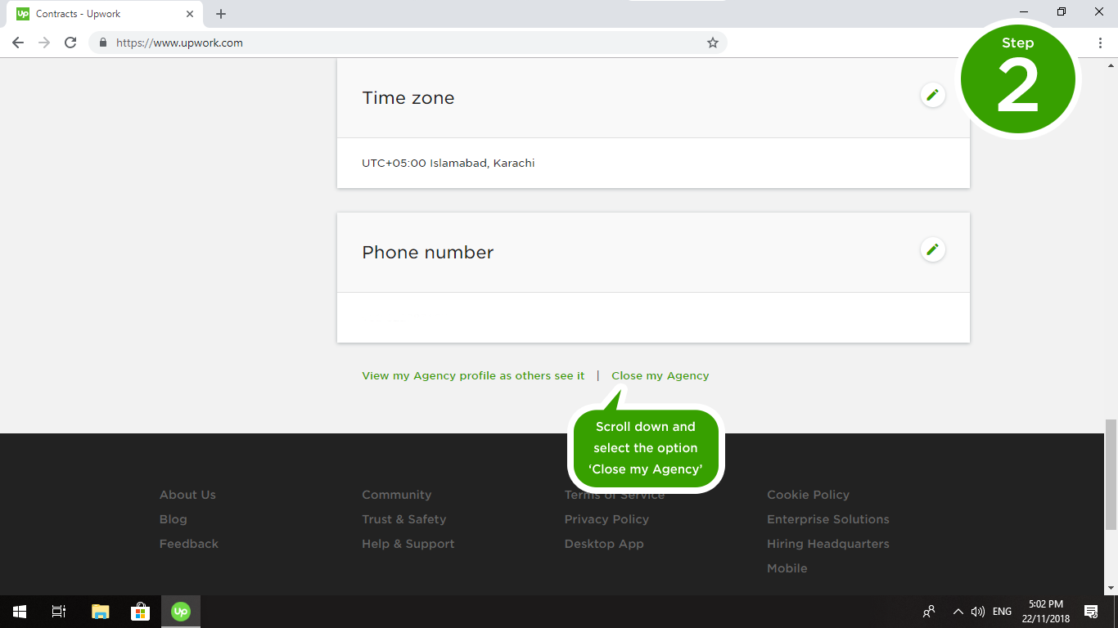Open the Windows Start menu
Screen dimensions: 1118x628
20,612
